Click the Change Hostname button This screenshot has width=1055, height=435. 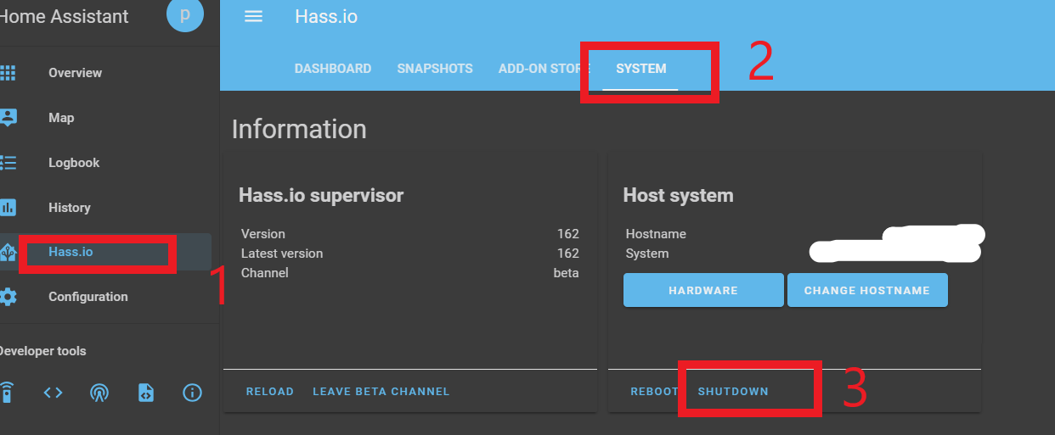867,290
